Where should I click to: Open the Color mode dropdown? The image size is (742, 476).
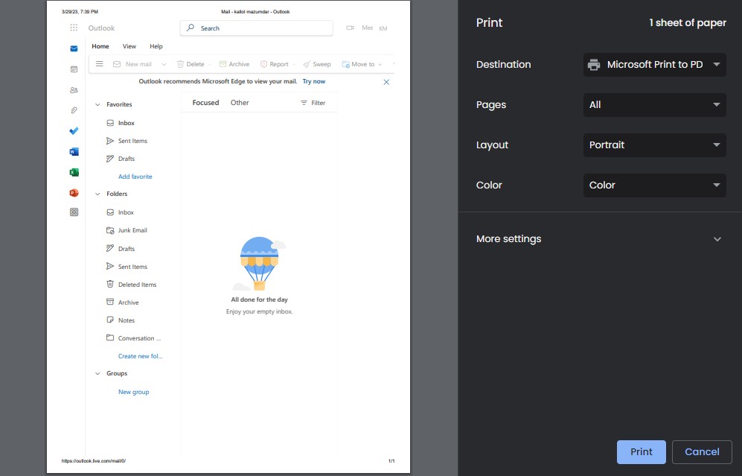point(654,185)
